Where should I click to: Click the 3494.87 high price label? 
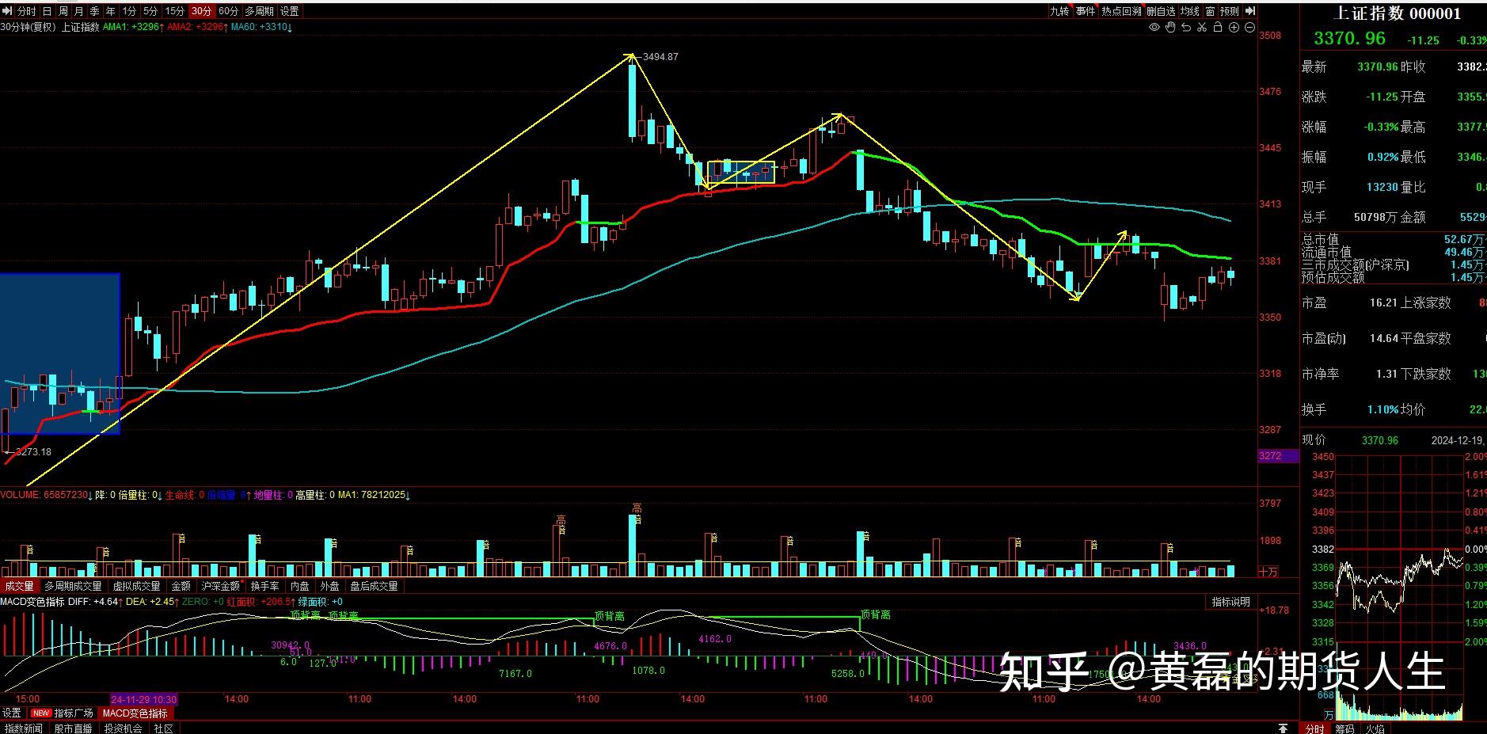coord(660,57)
